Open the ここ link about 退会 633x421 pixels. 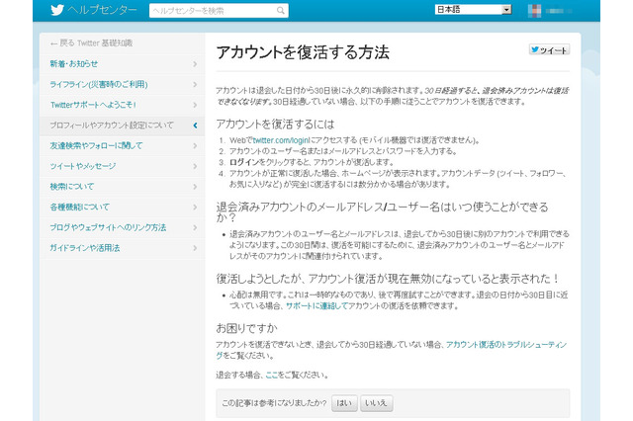272,375
